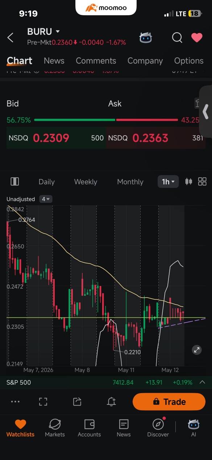Expand the S&P 500 index bar chevron

pos(203,382)
